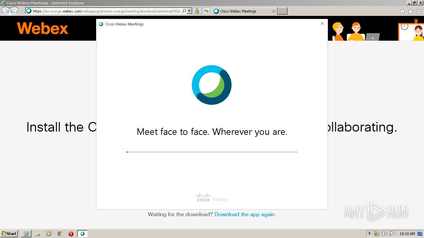Open a new blank browser tab
The image size is (424, 238).
pos(282,11)
